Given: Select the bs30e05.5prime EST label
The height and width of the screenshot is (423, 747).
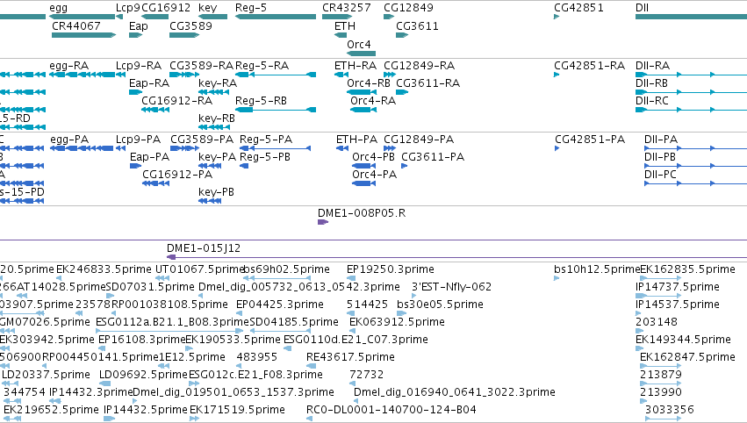Looking at the screenshot, I should (440, 305).
